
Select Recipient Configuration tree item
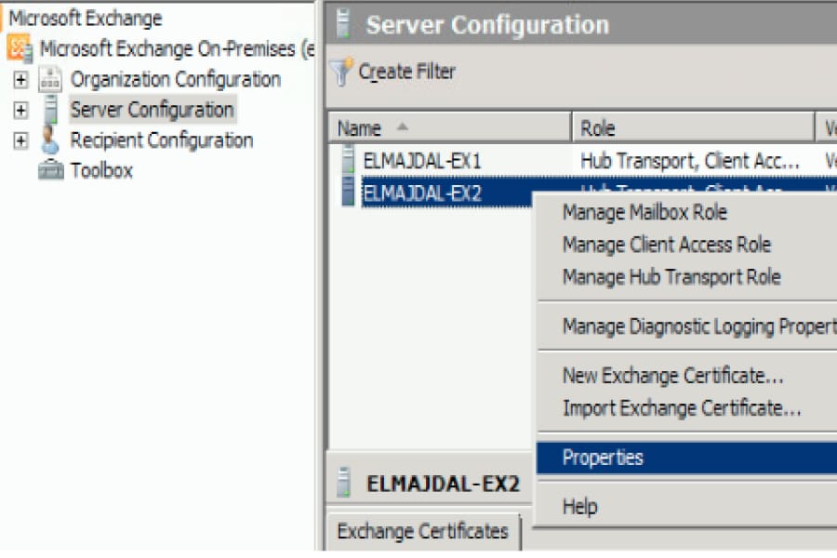[x=161, y=140]
